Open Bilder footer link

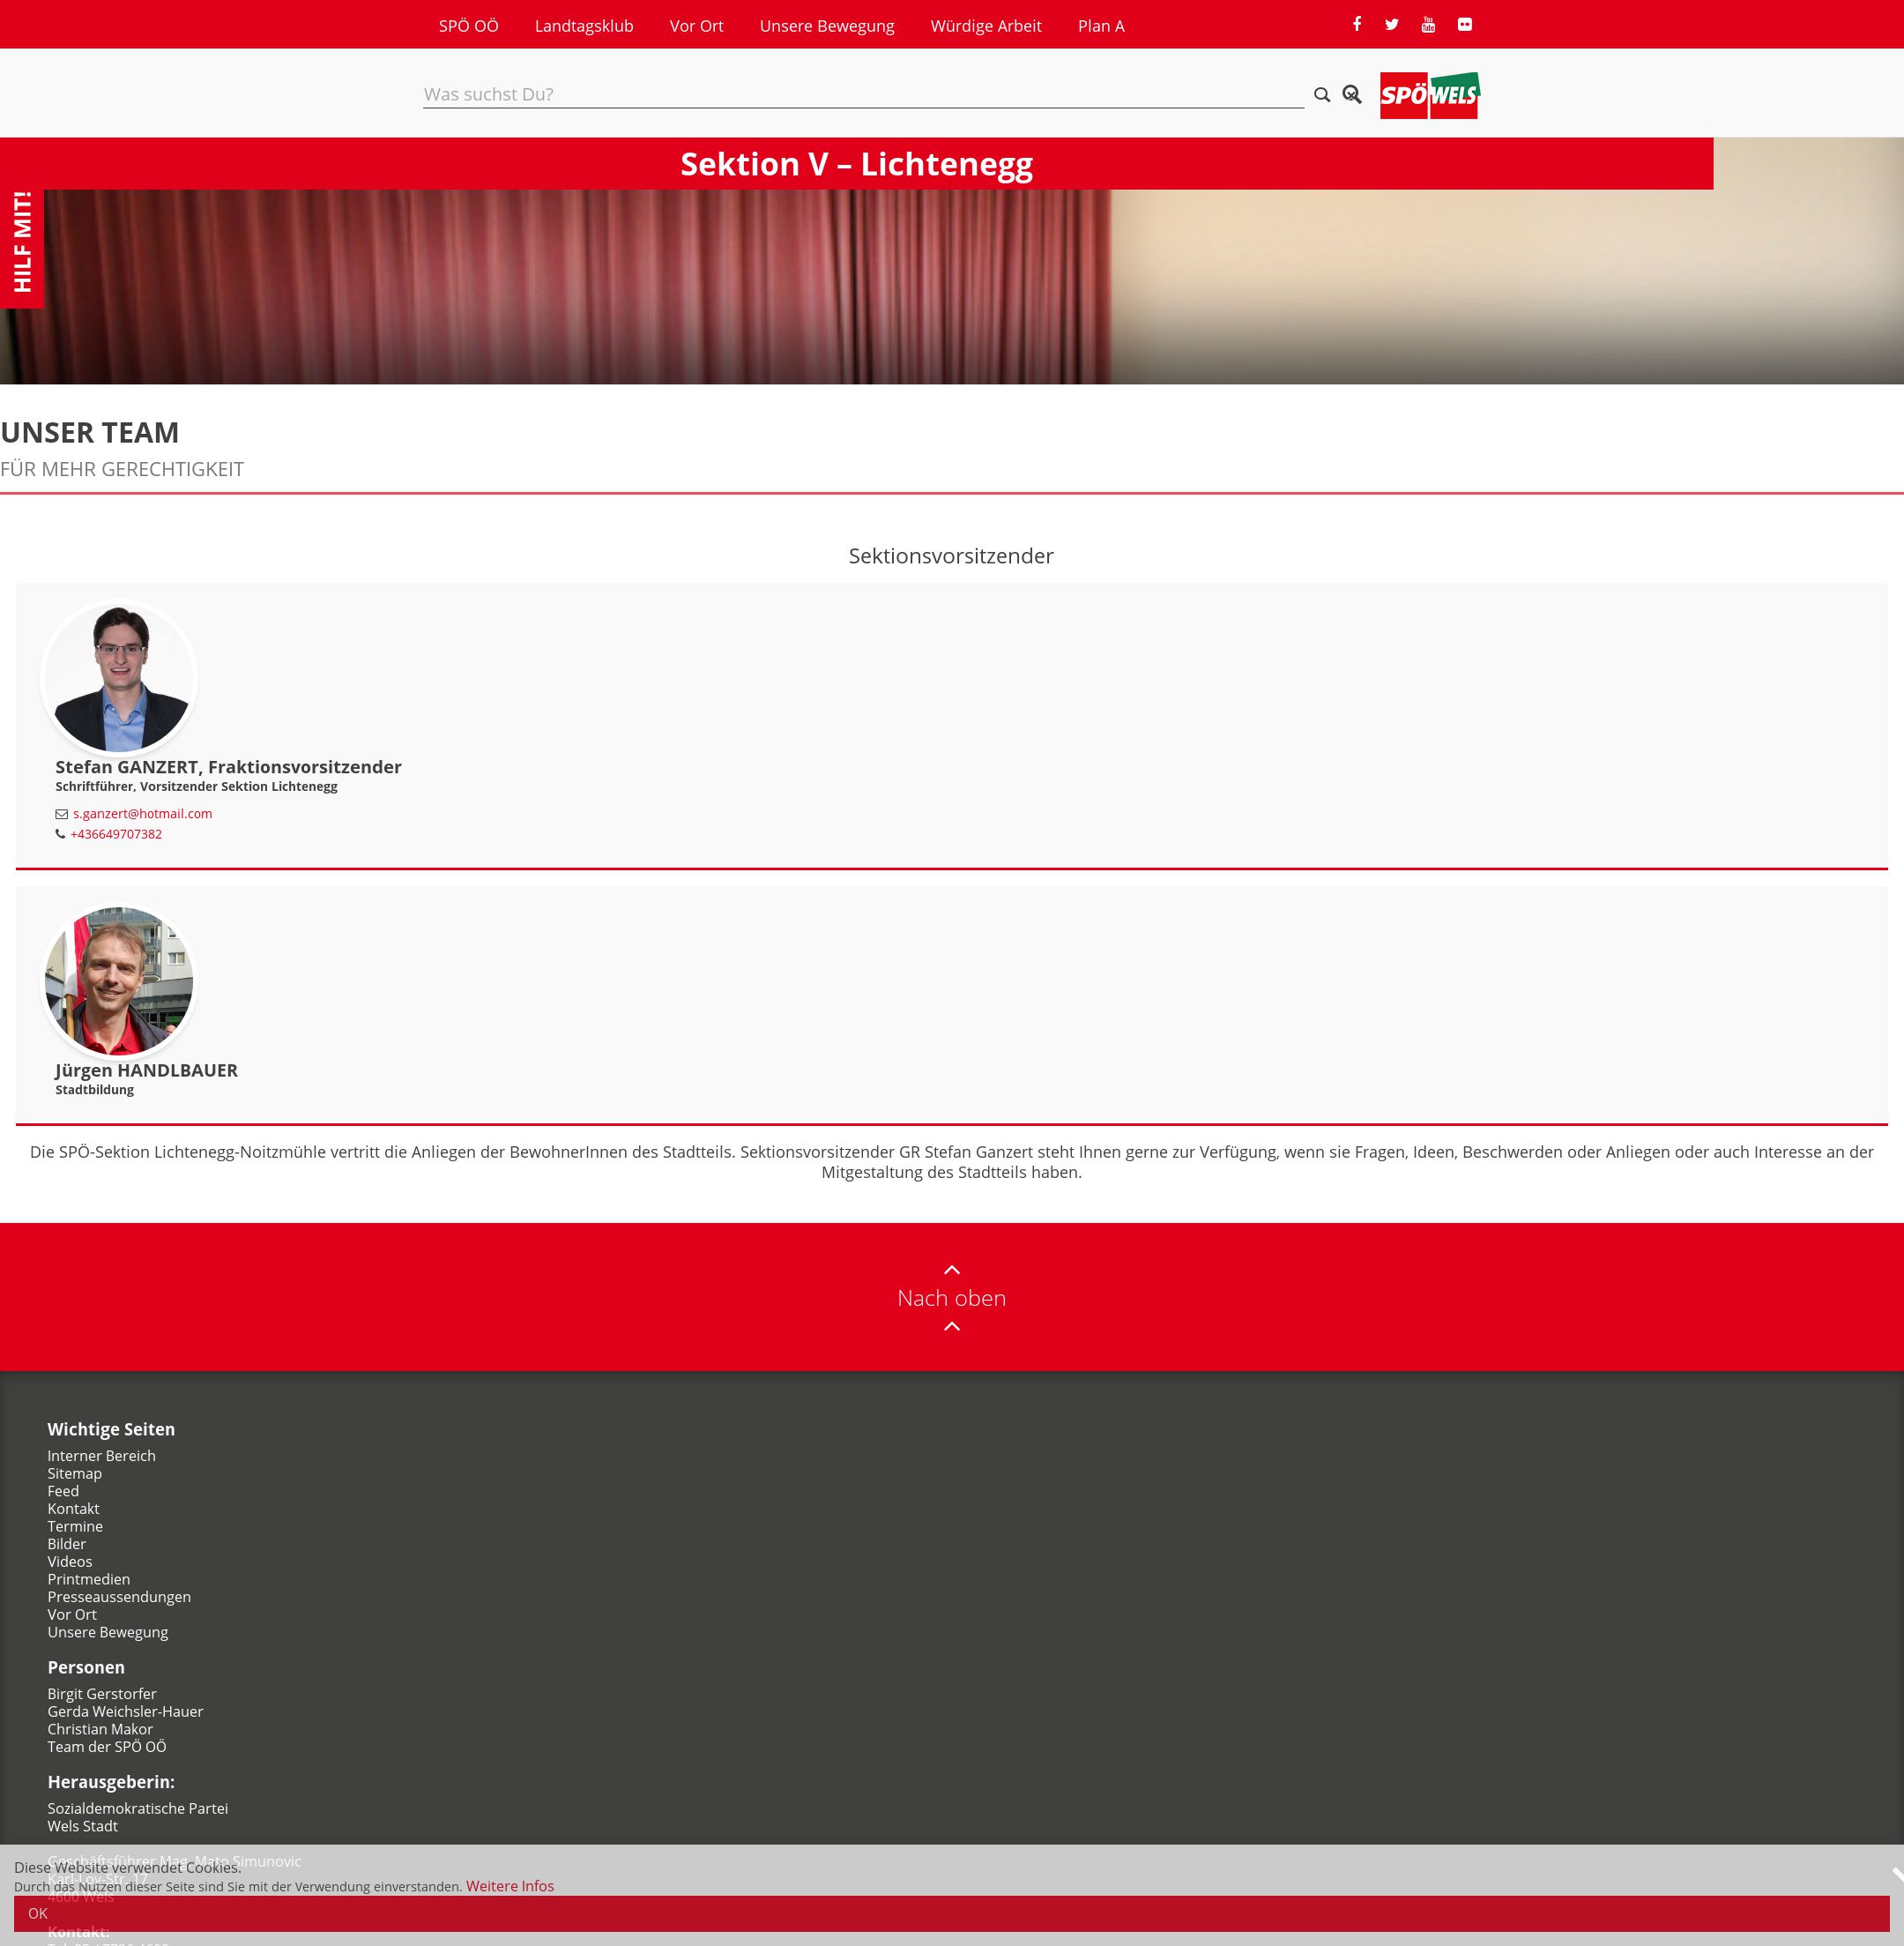click(x=66, y=1544)
